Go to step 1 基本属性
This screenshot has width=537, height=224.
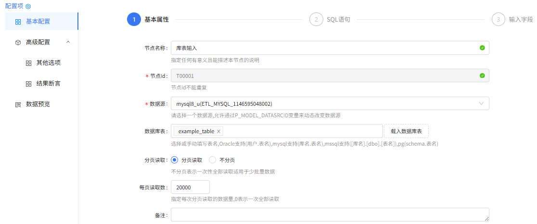coord(148,20)
